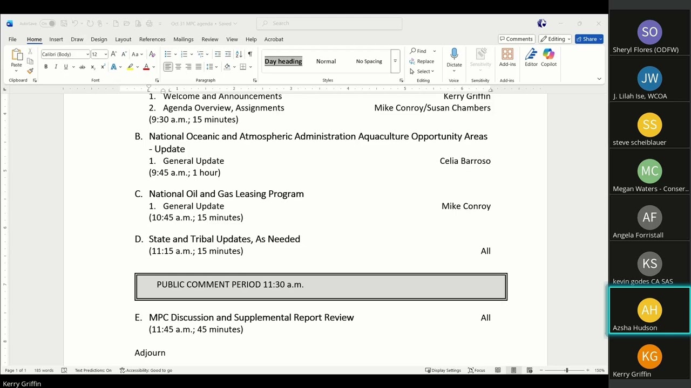Viewport: 691px width, 388px height.
Task: Toggle Show/Hide paragraph marks
Action: pyautogui.click(x=250, y=54)
